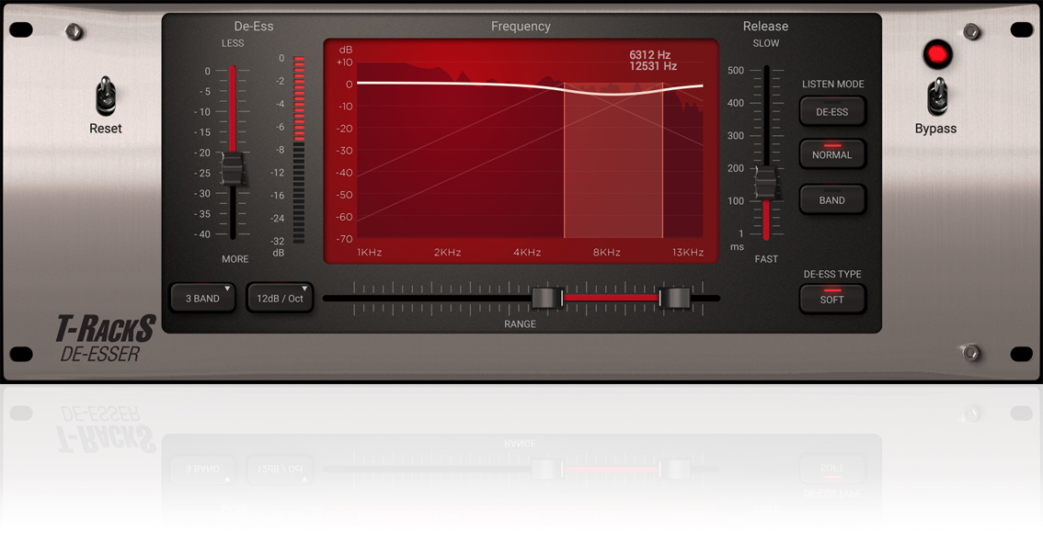This screenshot has width=1043, height=533.
Task: Toggle the SOFT de-ess type button
Action: (831, 300)
